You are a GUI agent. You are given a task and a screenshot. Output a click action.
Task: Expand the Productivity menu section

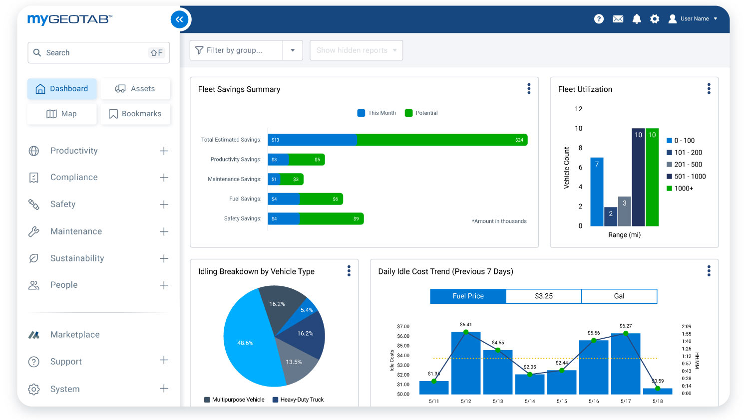tap(164, 151)
